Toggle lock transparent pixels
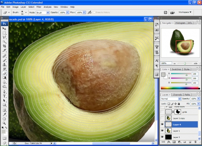202x146 pixels. [x=169, y=104]
